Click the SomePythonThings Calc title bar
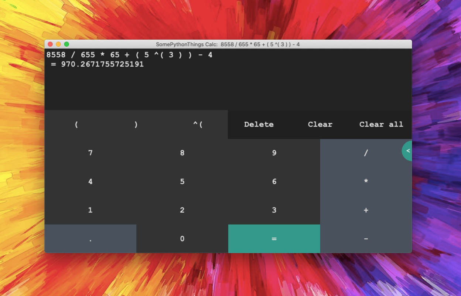The height and width of the screenshot is (296, 461). coord(228,44)
